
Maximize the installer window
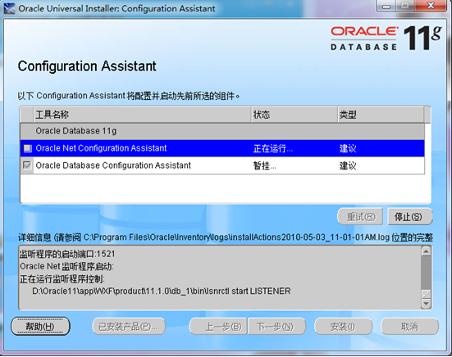point(405,6)
